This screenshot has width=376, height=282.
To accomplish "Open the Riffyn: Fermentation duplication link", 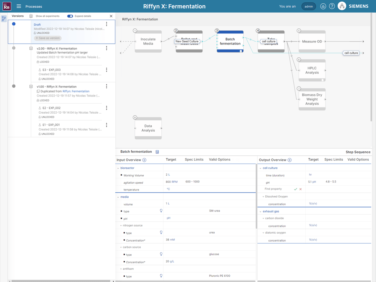I will point(76,91).
